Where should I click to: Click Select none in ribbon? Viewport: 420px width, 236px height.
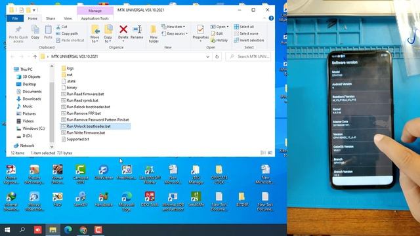[x=246, y=33]
